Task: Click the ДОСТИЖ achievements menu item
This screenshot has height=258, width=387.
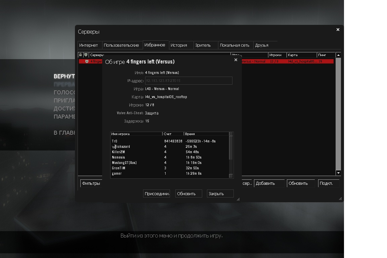Action: click(64, 109)
